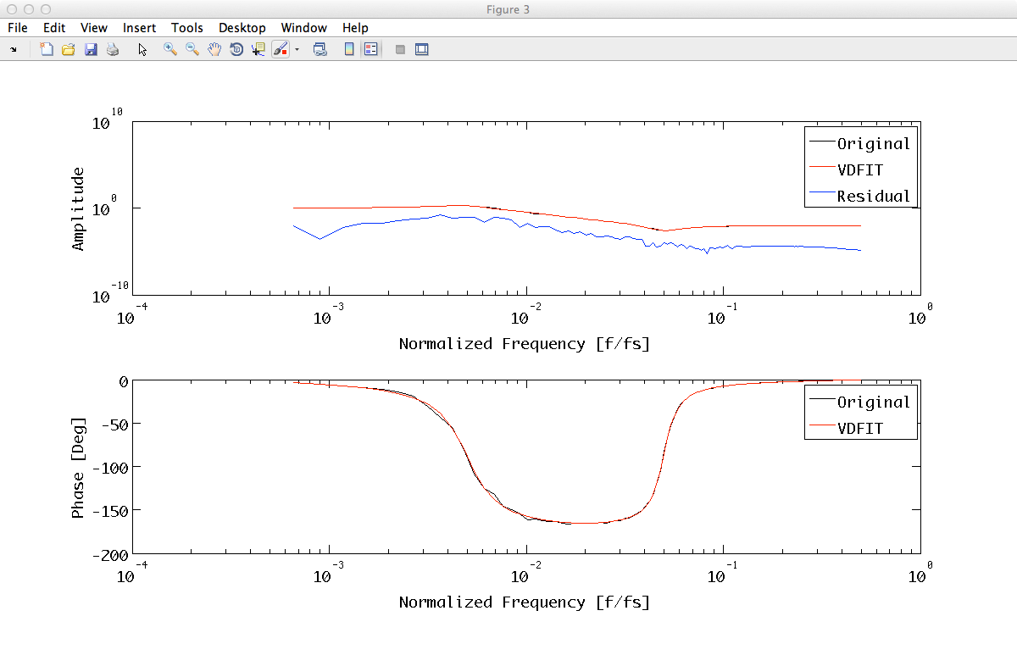This screenshot has width=1017, height=655.
Task: Click the Original entry in amplitude legend
Action: pos(873,144)
